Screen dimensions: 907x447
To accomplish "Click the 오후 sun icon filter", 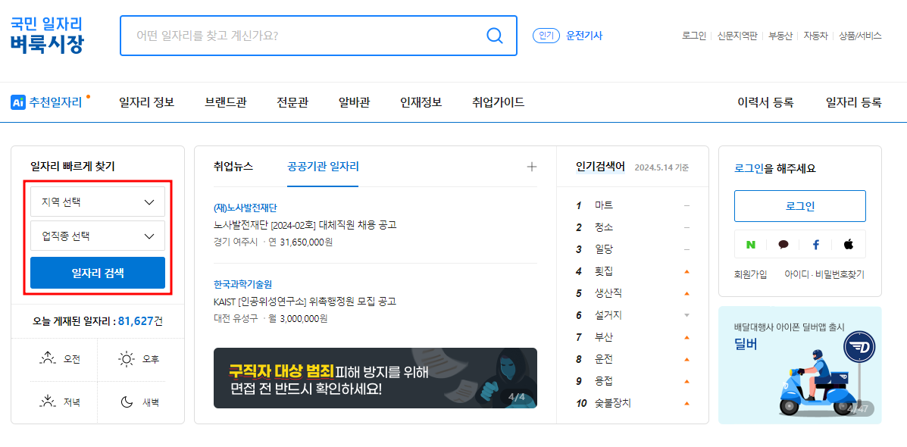I will [128, 358].
